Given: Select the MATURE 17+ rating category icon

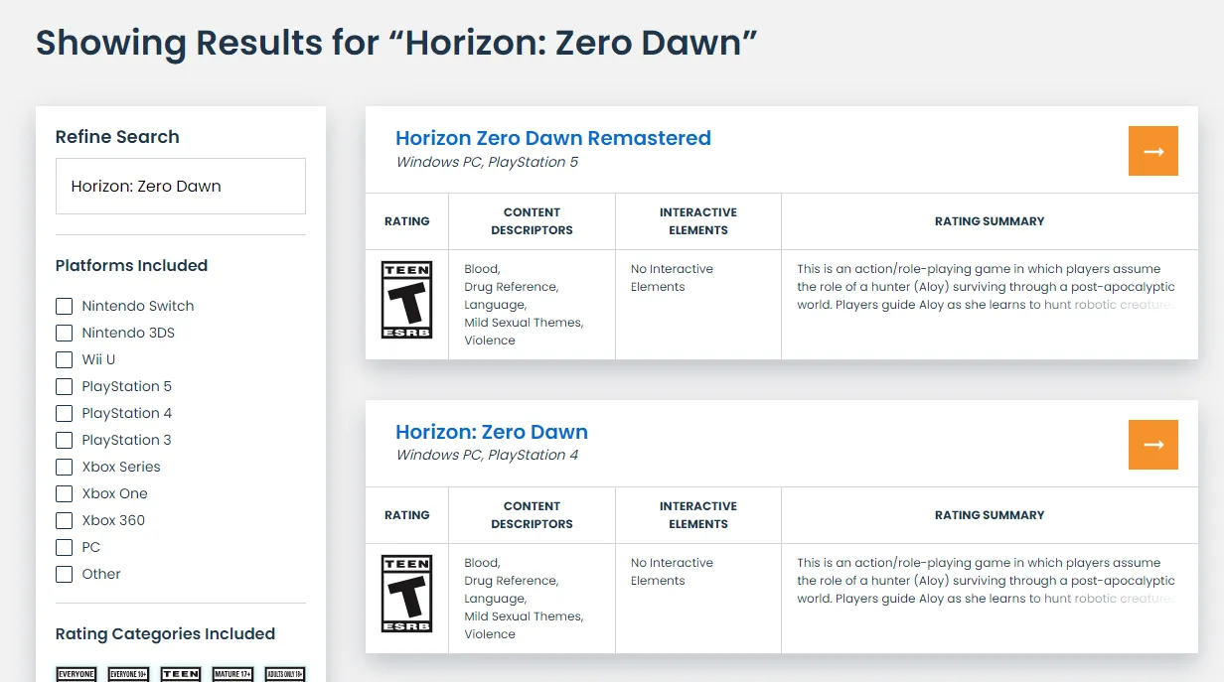Looking at the screenshot, I should coord(231,673).
